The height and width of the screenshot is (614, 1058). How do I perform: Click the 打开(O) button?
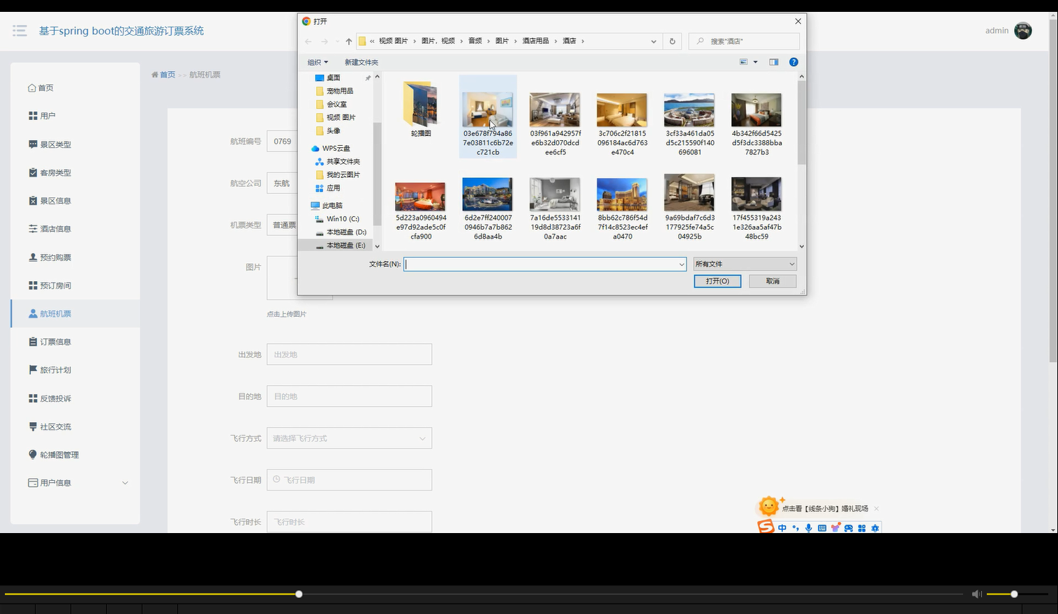(x=717, y=281)
